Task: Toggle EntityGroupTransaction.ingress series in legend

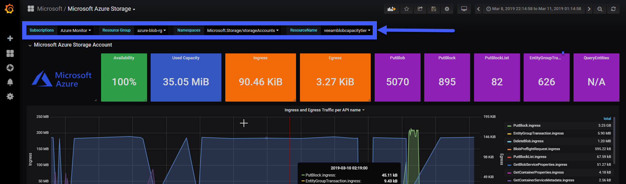Action: pyautogui.click(x=539, y=133)
